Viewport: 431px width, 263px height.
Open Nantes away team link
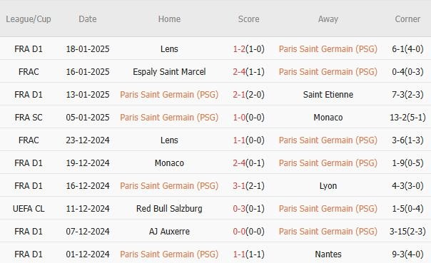[x=328, y=254]
